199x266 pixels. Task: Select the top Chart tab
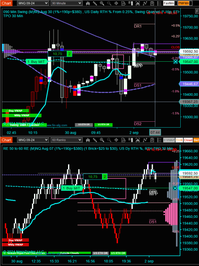coord(6,3)
